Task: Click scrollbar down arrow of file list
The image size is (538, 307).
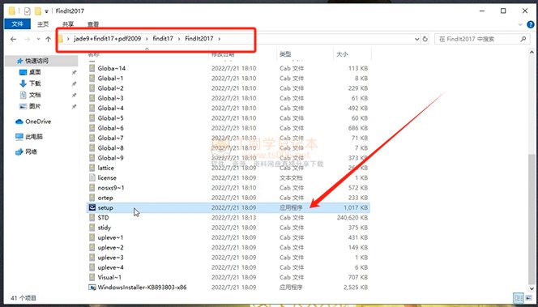Action: point(532,289)
